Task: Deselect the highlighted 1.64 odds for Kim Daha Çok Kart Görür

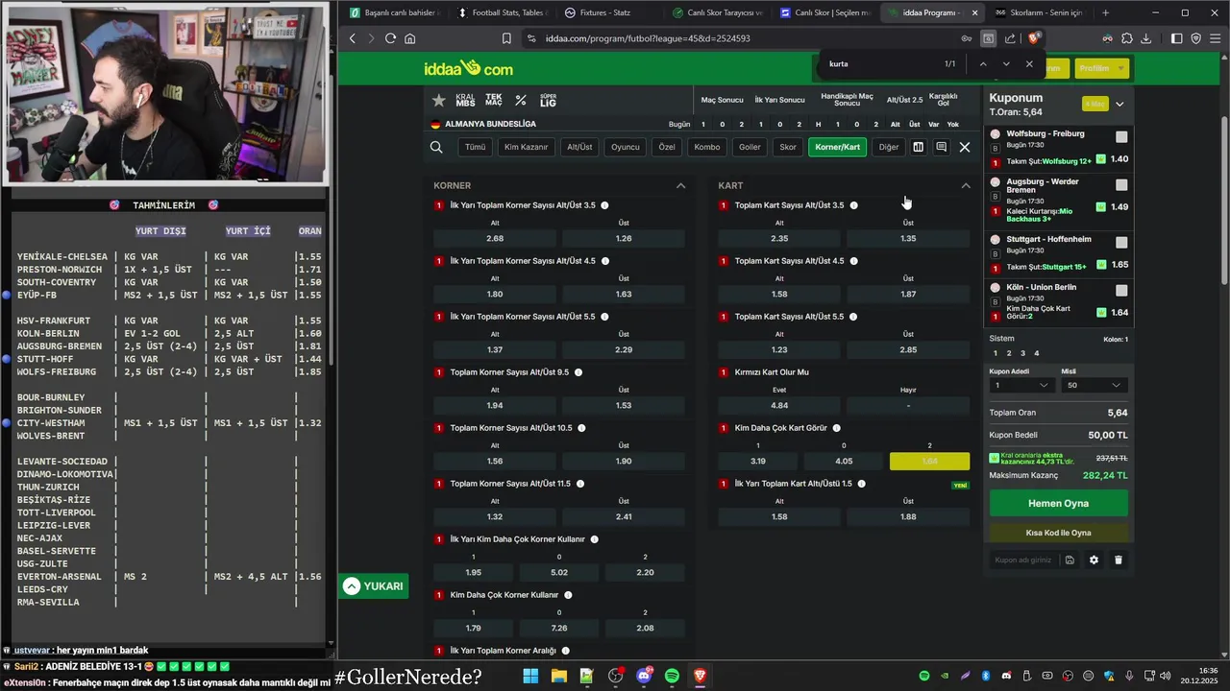Action: click(x=929, y=461)
